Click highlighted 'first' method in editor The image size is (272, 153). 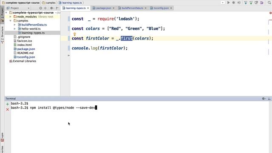click(x=127, y=38)
